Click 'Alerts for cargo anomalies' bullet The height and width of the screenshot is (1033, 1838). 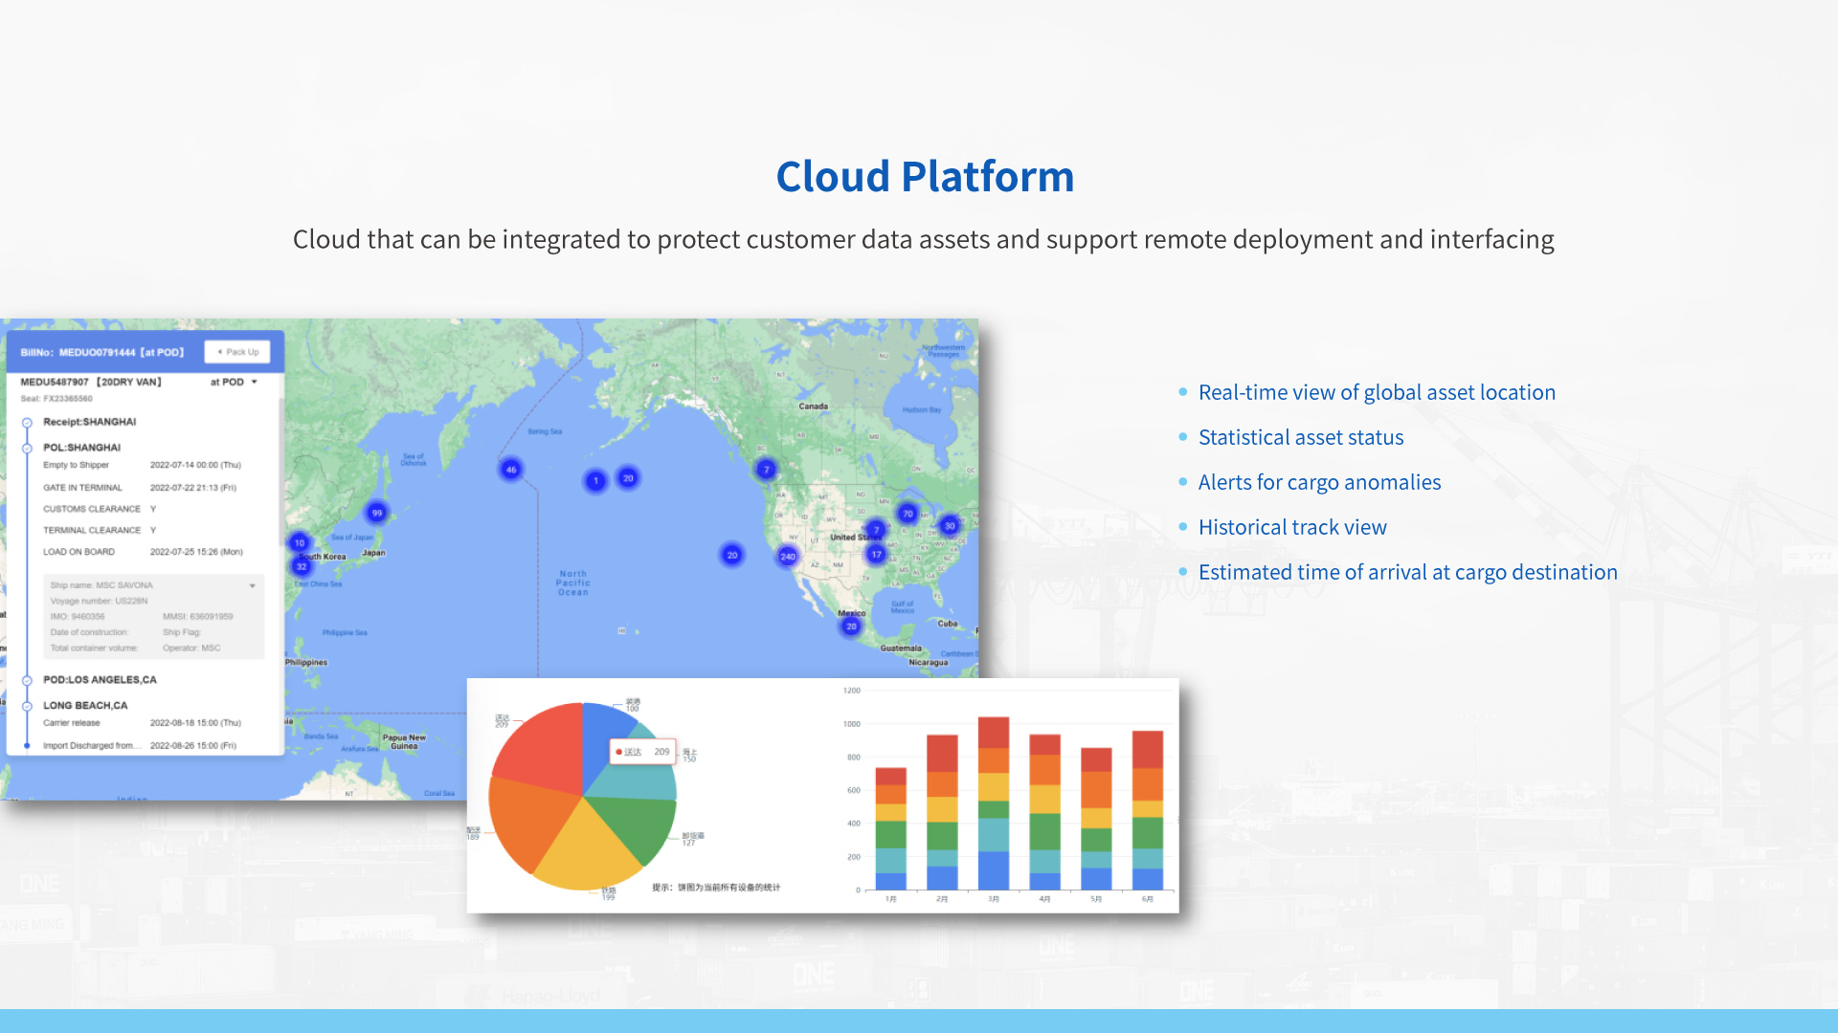tap(1319, 482)
